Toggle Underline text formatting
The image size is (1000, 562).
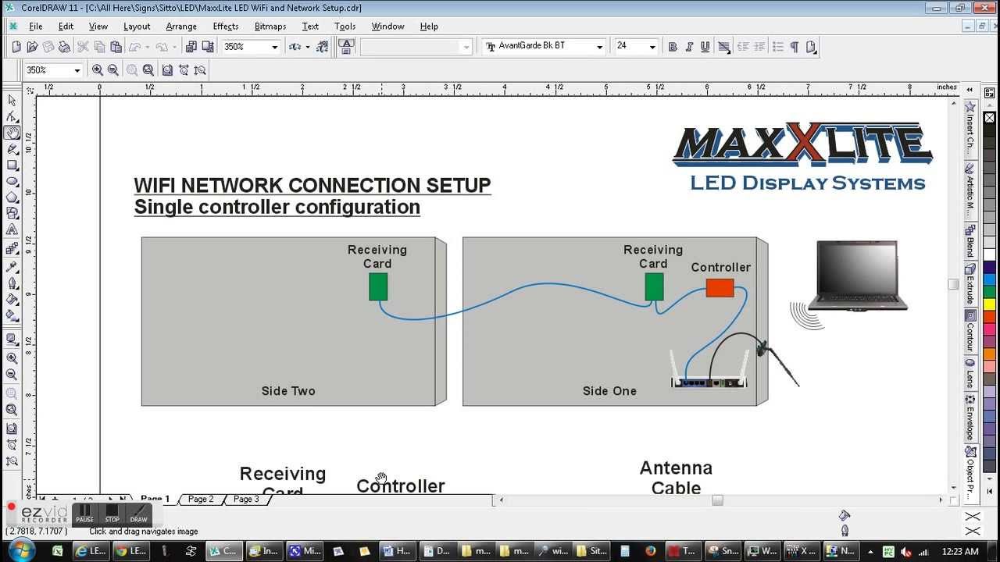pyautogui.click(x=705, y=47)
